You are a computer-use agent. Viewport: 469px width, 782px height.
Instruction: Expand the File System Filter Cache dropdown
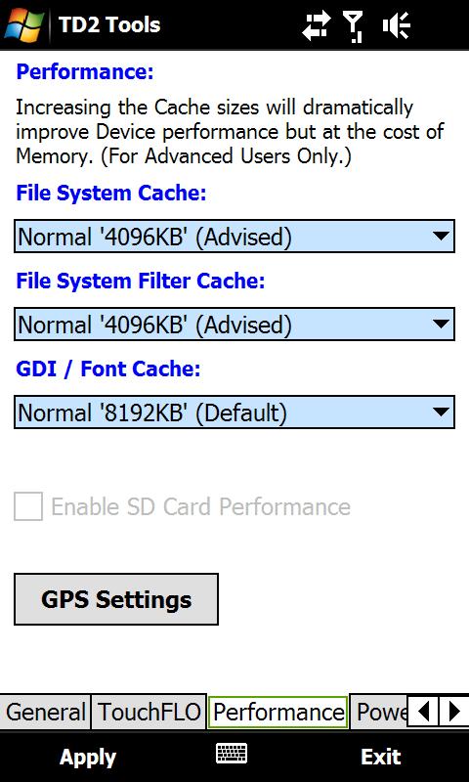click(x=234, y=325)
